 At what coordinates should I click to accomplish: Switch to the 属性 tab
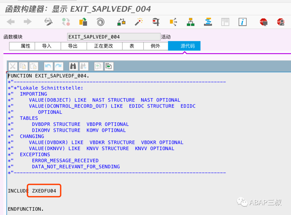click(x=22, y=46)
